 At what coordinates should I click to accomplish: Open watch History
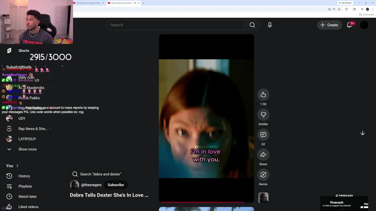coord(24,176)
